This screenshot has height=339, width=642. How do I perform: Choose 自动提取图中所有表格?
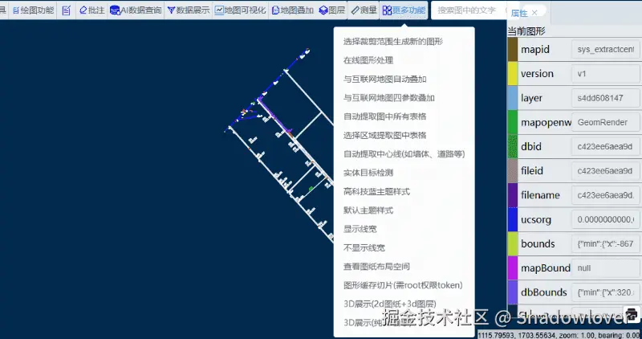385,116
